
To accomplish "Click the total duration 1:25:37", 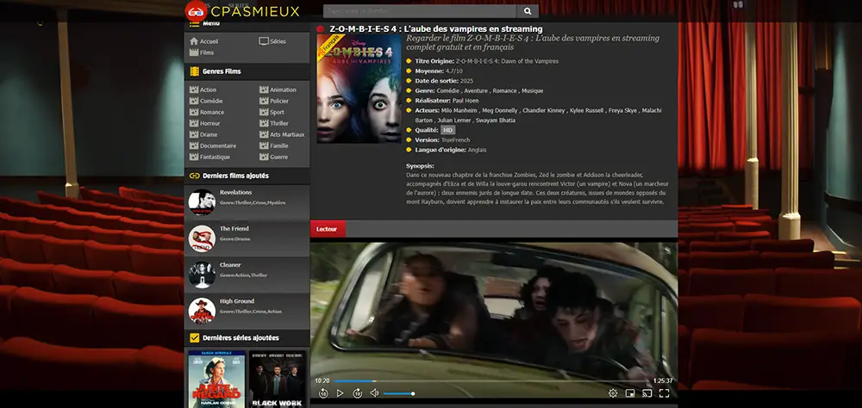I will coord(663,380).
